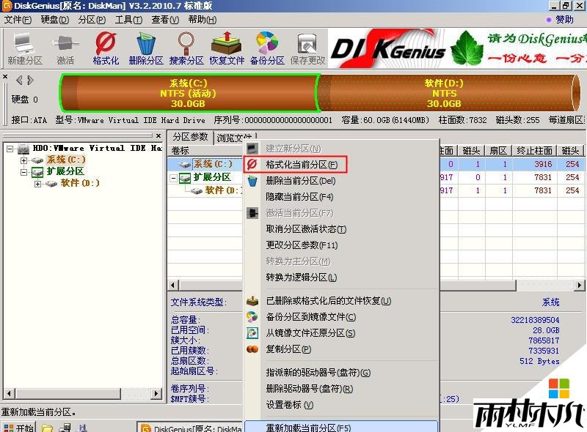Click the 删除分区 trash can toolbar icon
Image resolution: width=587 pixels, height=432 pixels.
click(x=146, y=48)
